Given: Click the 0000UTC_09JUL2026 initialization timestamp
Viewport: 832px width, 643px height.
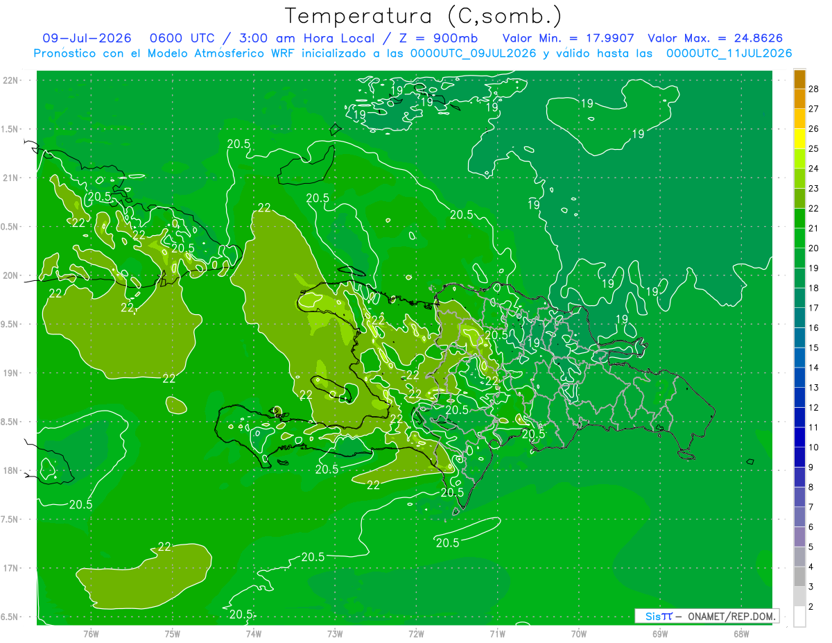Looking at the screenshot, I should (x=474, y=53).
